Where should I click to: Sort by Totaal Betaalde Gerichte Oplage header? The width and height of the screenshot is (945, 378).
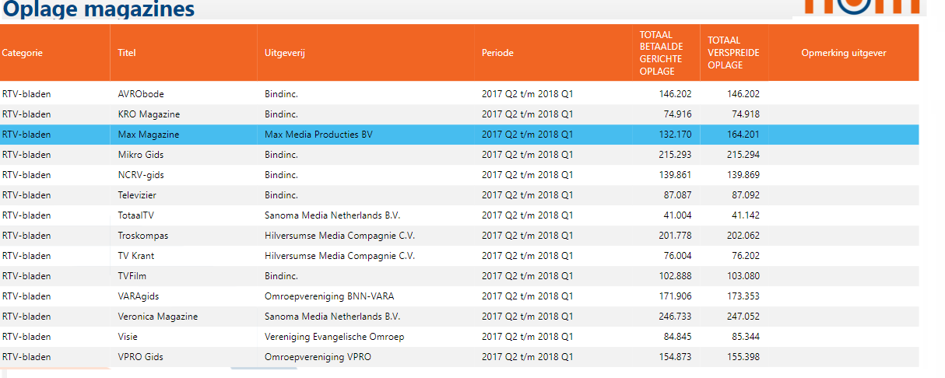coord(661,53)
